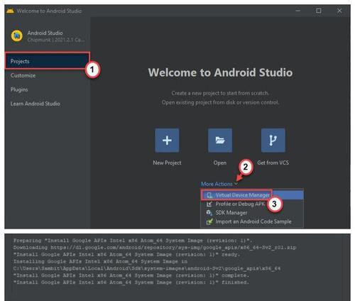Expand the More Actions dropdown
Viewport: 355px width, 301px height.
tap(219, 184)
